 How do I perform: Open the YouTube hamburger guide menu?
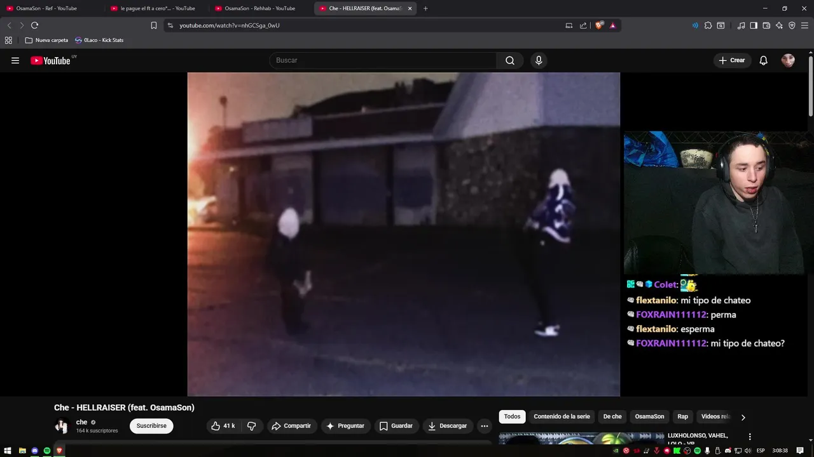coord(15,60)
